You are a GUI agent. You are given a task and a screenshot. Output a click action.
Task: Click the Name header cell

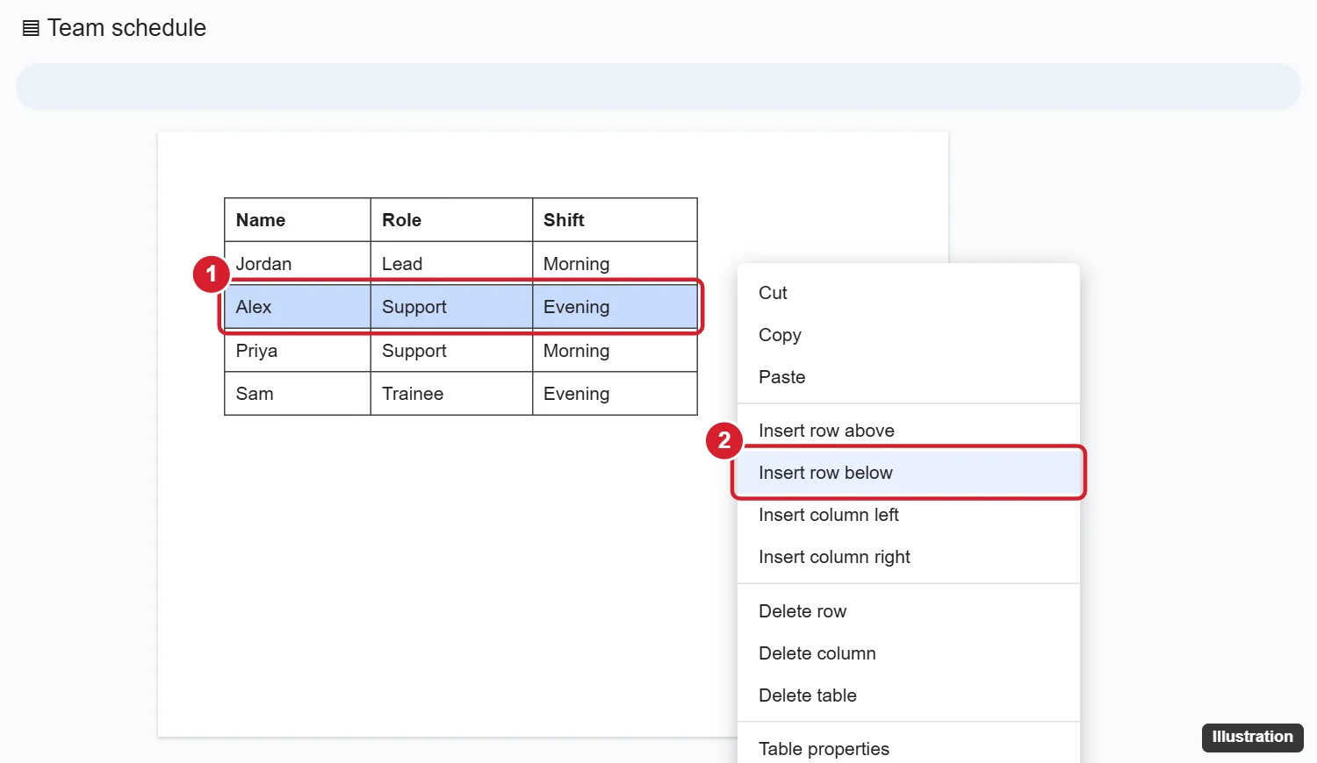pos(298,220)
